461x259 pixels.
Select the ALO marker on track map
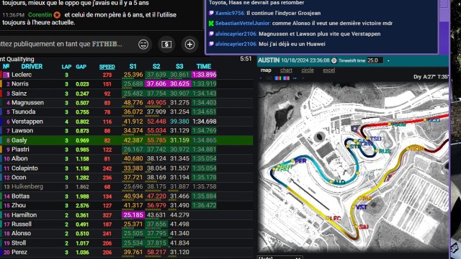pyautogui.click(x=338, y=182)
